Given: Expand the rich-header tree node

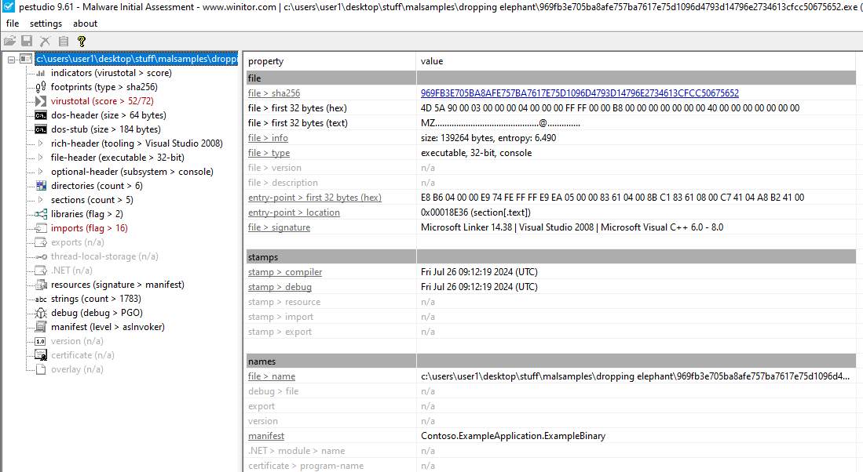Looking at the screenshot, I should coord(40,143).
